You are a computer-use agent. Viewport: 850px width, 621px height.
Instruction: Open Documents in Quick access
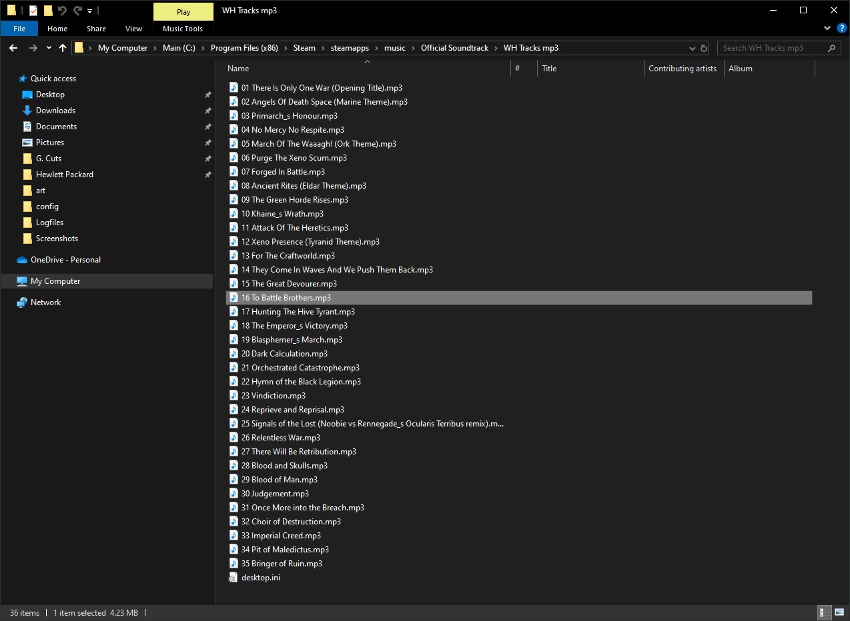(56, 127)
